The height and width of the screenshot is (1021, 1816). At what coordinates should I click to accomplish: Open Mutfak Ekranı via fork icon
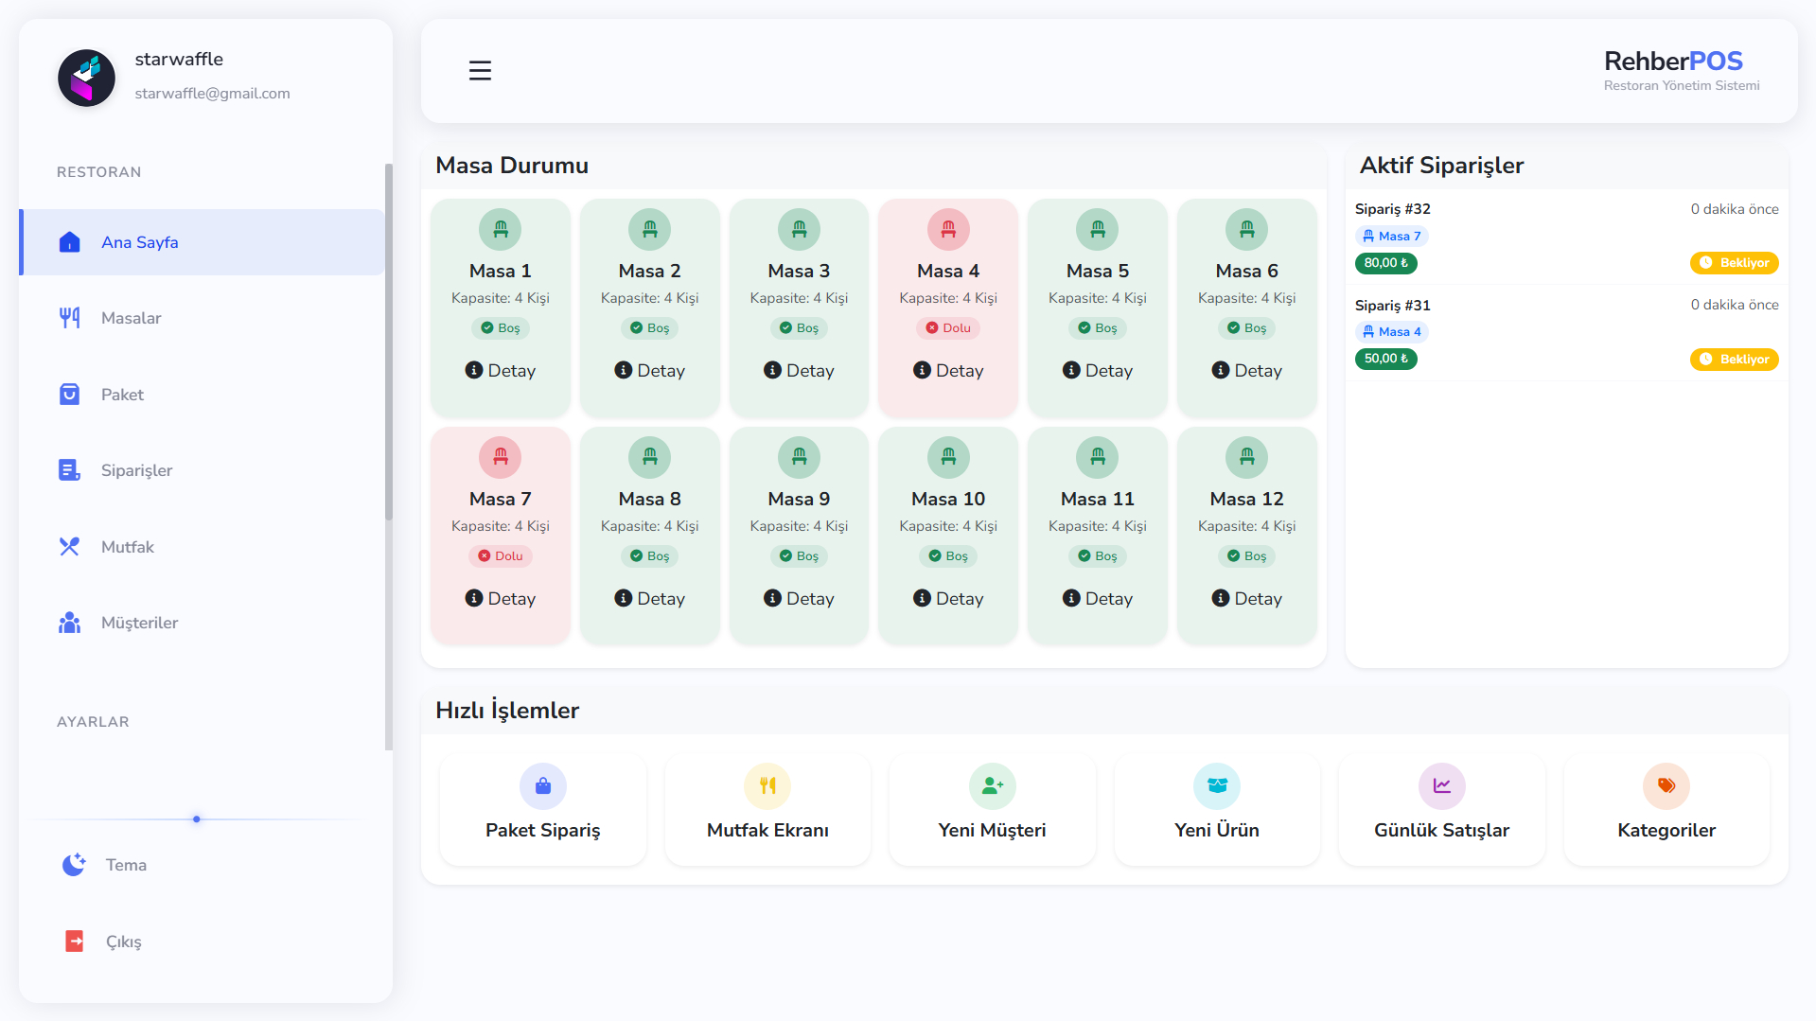coord(767,785)
